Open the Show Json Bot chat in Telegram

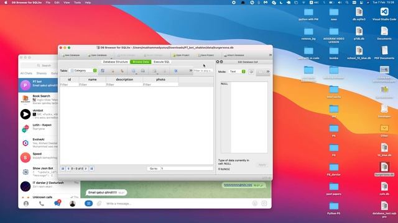(39, 172)
